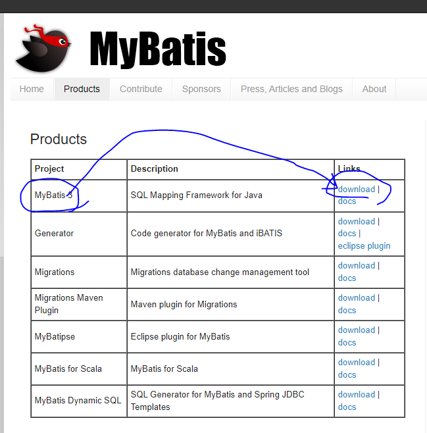This screenshot has width=427, height=433.
Task: Open MyBatis for Scala download link
Action: [357, 363]
